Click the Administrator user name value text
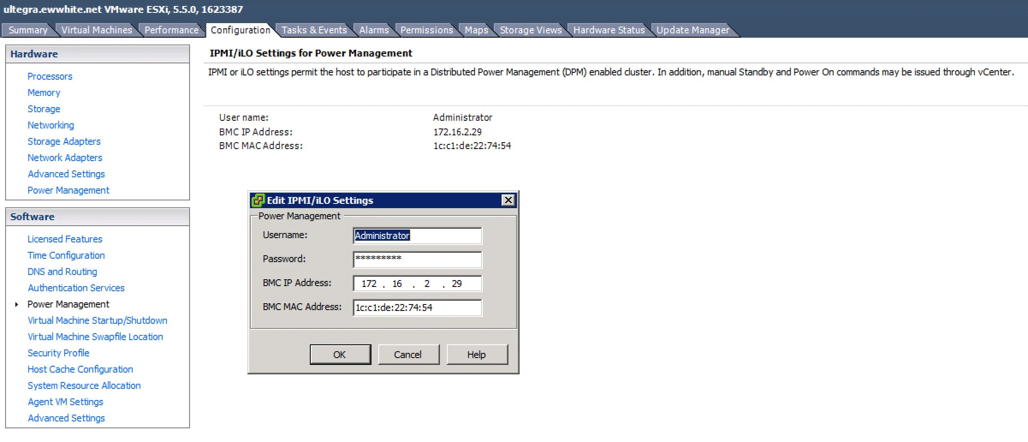Viewport: 1028px width, 442px height. (463, 117)
